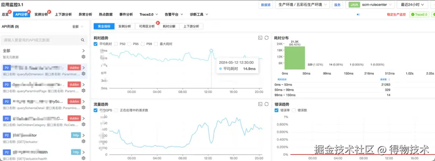Click the search magnifier in API list
Screen dimensions: 435x161
[83, 40]
